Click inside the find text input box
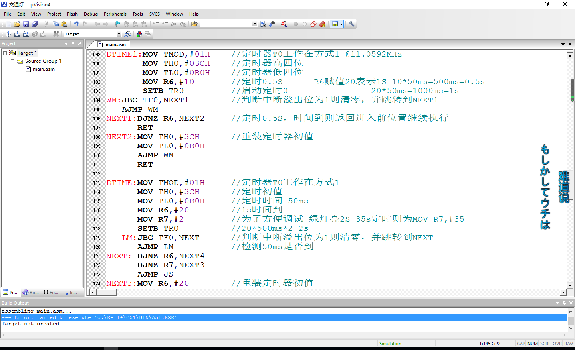575x350 pixels. pyautogui.click(x=226, y=24)
